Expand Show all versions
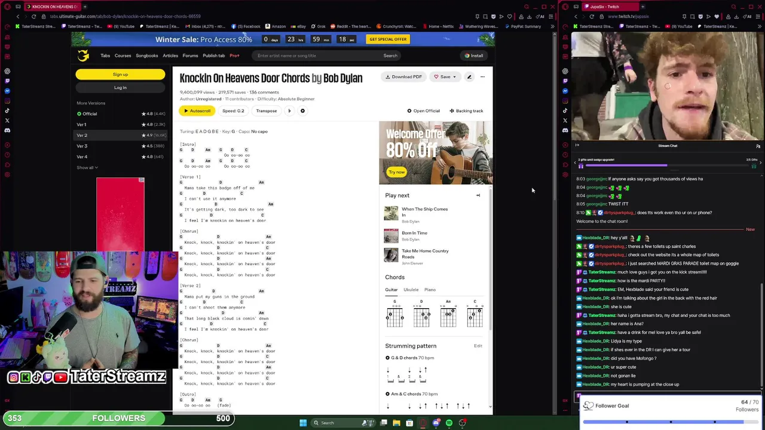The width and height of the screenshot is (765, 430). 87,167
